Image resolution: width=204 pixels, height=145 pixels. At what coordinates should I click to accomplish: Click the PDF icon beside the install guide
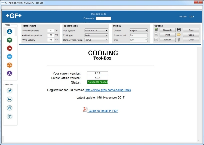click(85, 110)
